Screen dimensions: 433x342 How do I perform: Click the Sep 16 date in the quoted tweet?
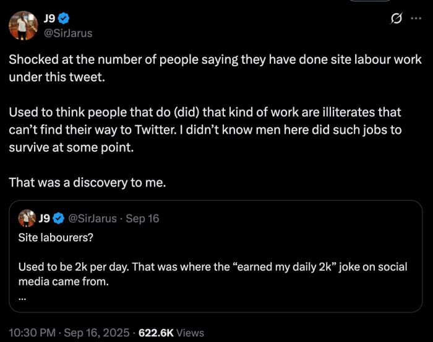142,218
